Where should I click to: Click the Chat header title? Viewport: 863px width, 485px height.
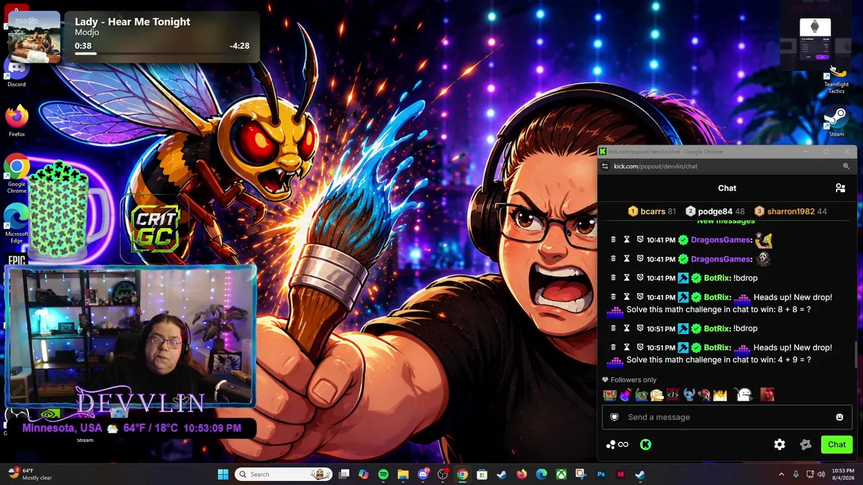(727, 188)
